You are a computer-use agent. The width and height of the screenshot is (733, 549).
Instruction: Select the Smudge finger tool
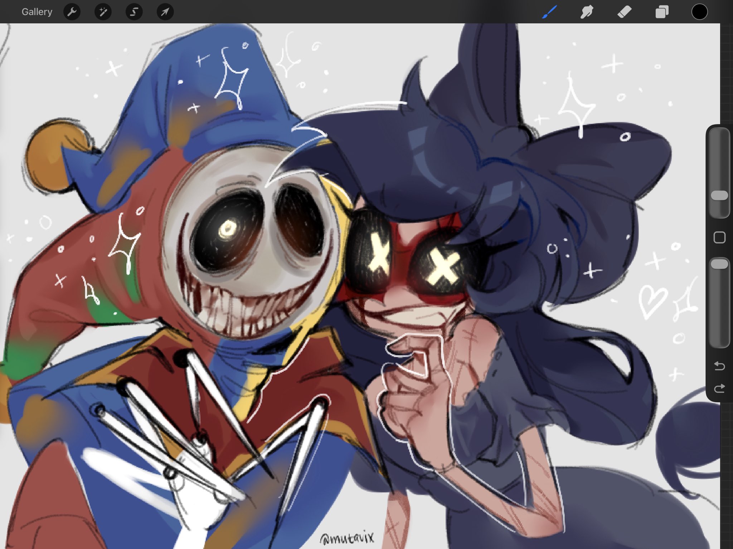pos(587,12)
